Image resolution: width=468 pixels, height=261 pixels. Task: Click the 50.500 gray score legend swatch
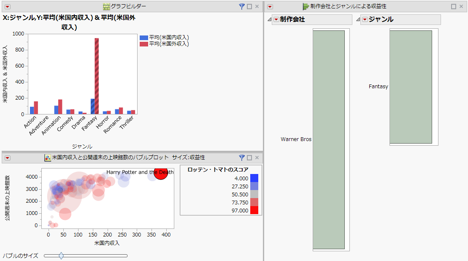(254, 194)
